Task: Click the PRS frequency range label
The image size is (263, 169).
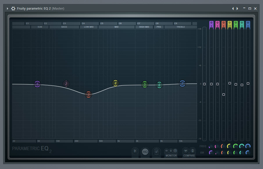Action: click(159, 27)
